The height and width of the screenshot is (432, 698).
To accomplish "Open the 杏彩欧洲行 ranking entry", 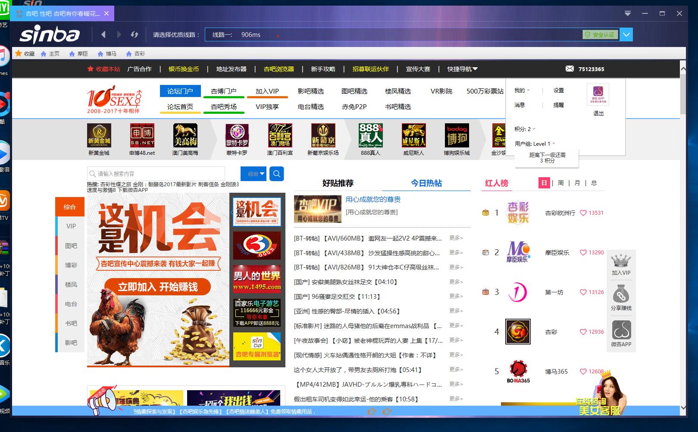I will point(560,213).
